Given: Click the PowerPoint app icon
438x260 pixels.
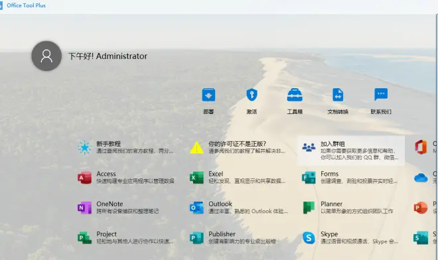Looking at the screenshot, I should pos(421,208).
